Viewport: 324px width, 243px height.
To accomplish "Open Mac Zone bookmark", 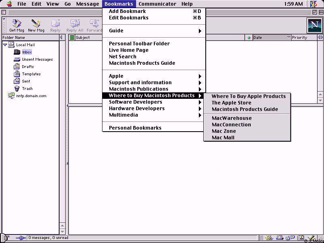I will (x=247, y=131).
